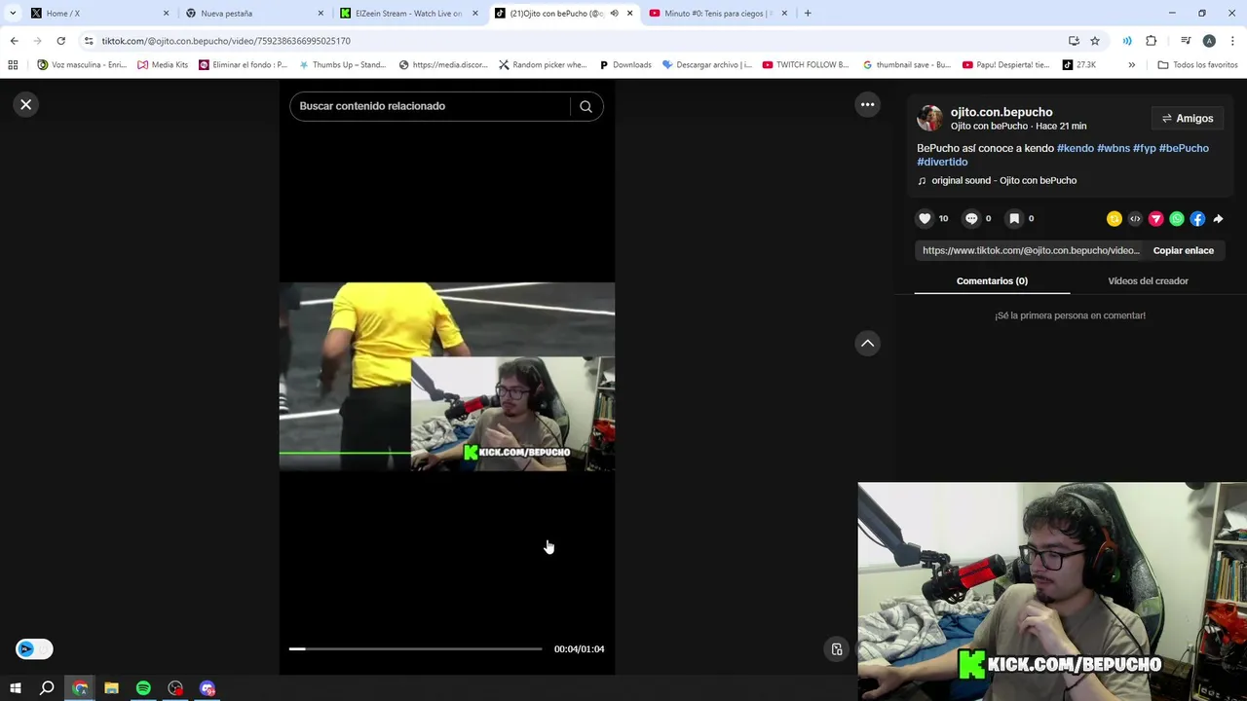1247x701 pixels.
Task: Open the Chrome profile avatar
Action: click(1209, 41)
